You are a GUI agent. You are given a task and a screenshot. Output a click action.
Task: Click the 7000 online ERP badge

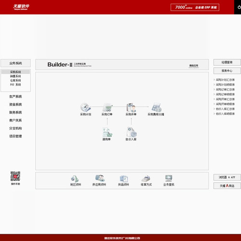click(x=195, y=7)
